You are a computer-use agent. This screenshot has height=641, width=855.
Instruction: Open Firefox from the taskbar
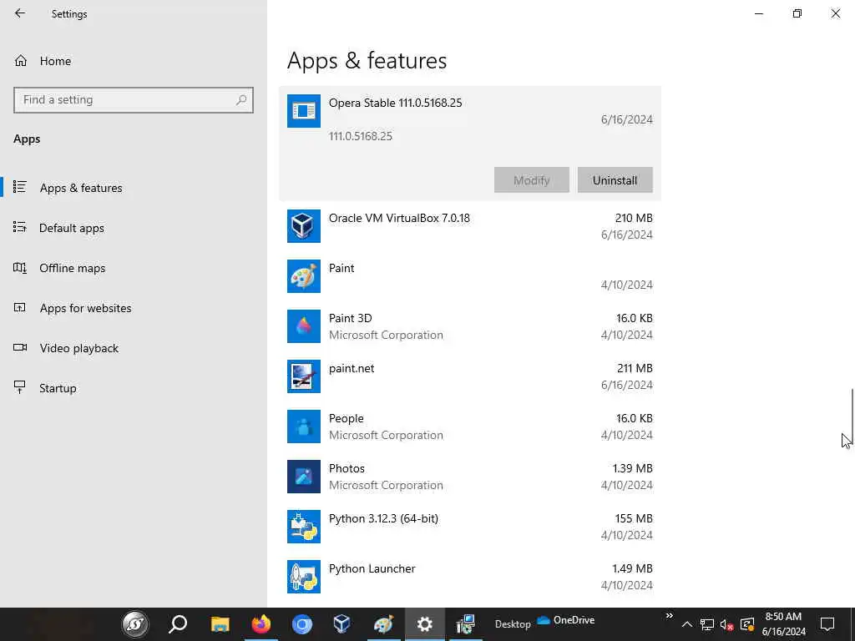(261, 624)
